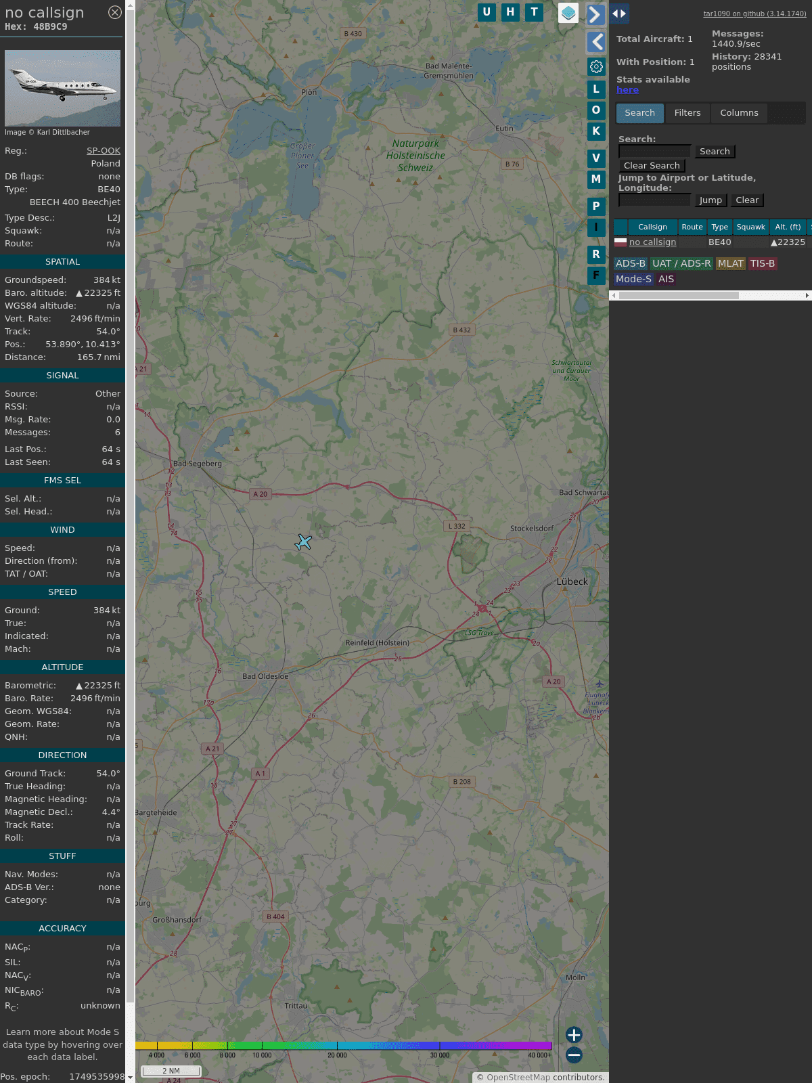Click the info panel scroll down arrow
This screenshot has height=1083, width=812.
(x=130, y=1078)
